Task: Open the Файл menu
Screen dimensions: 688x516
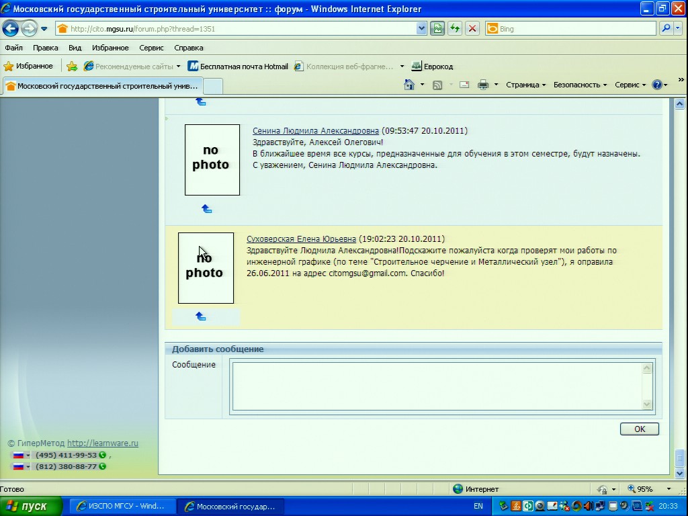Action: click(13, 48)
